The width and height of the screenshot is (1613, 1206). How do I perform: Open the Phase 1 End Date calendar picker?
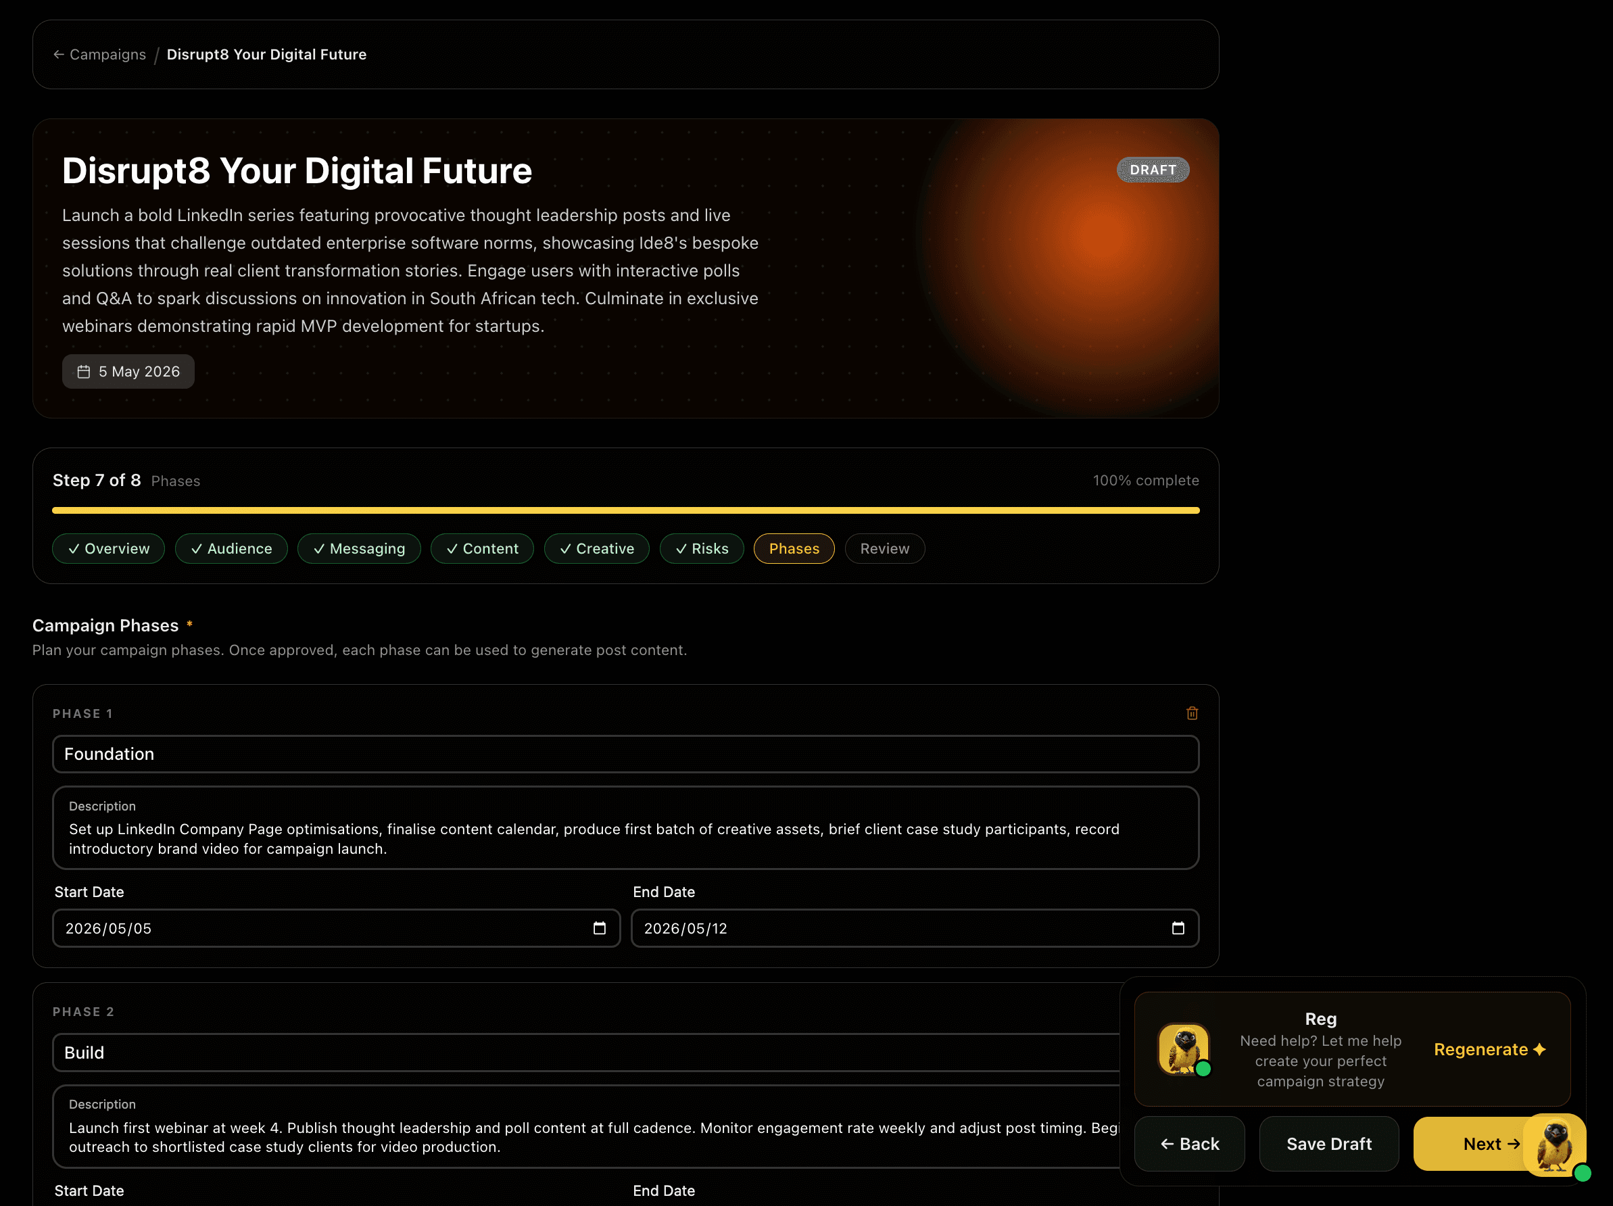coord(1178,928)
